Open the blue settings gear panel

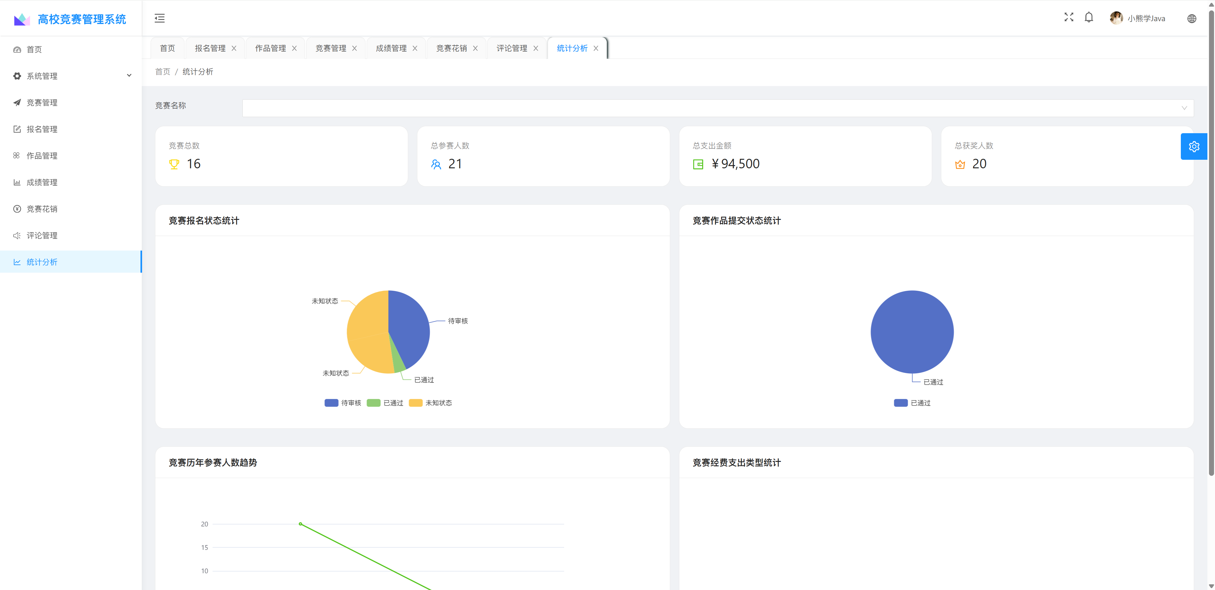pos(1194,147)
